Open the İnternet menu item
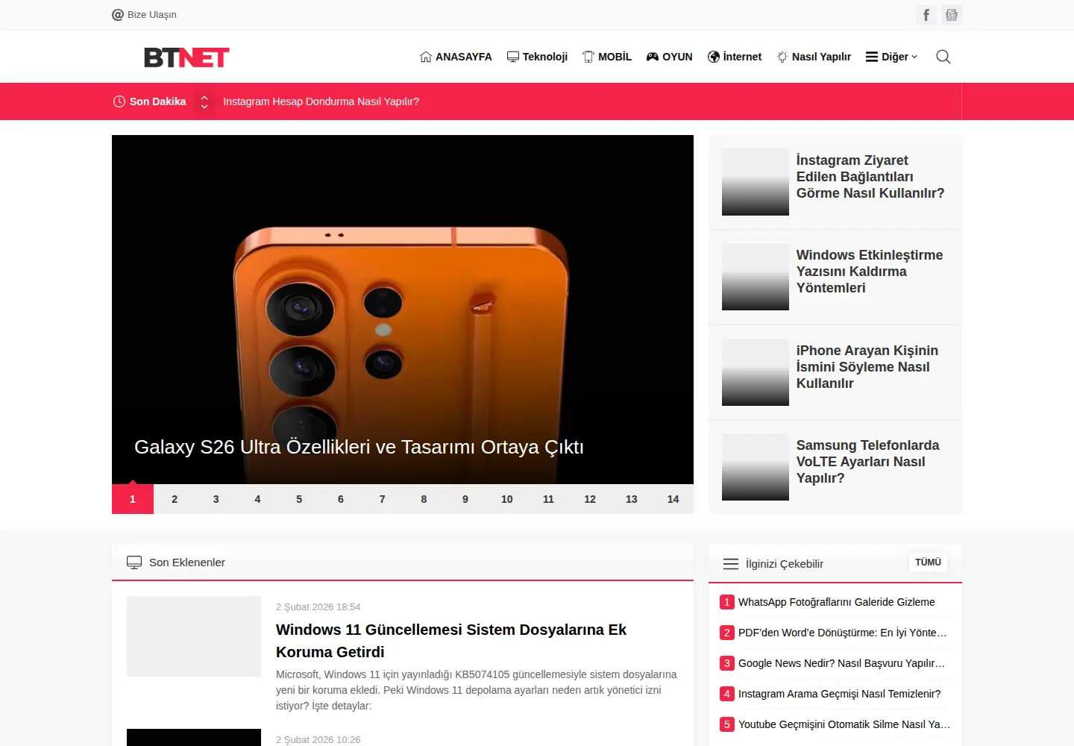1074x746 pixels. click(x=735, y=57)
